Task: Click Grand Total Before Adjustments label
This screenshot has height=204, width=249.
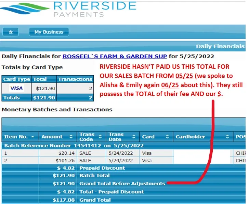Action: pos(122,184)
